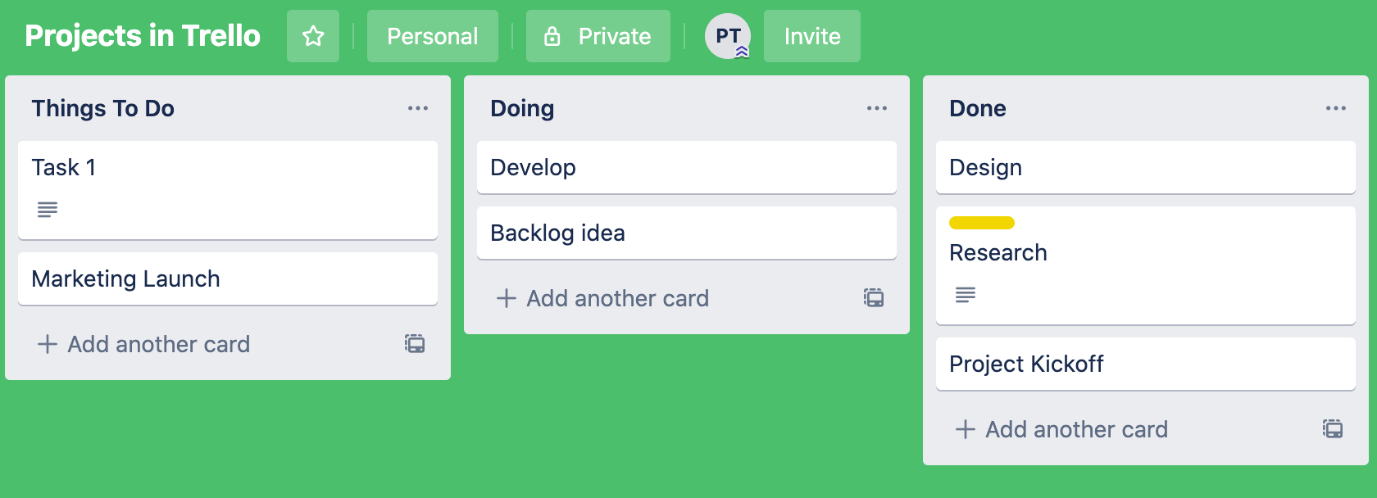Rename the Projects in Trello board title

(143, 36)
